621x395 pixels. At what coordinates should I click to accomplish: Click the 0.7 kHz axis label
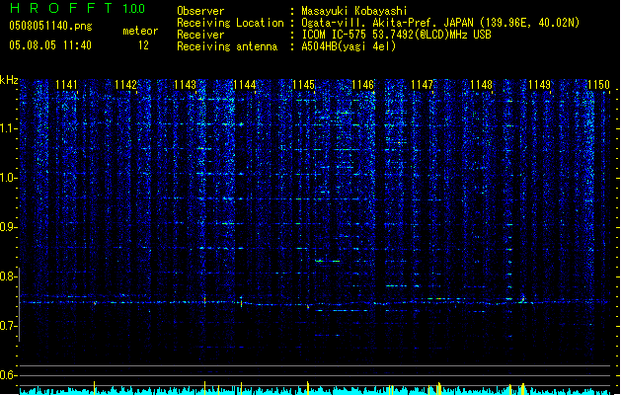8,326
